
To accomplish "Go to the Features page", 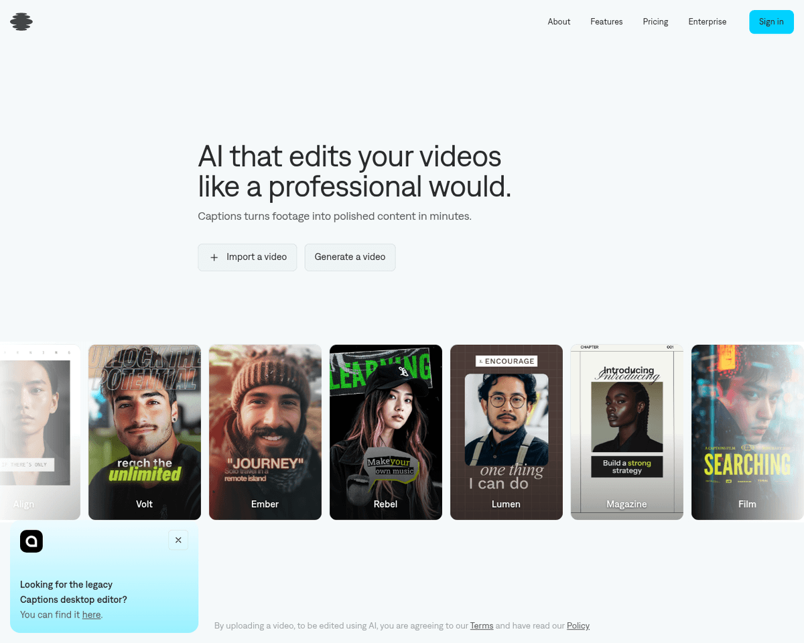I will [606, 21].
